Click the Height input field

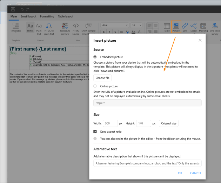click(x=143, y=123)
